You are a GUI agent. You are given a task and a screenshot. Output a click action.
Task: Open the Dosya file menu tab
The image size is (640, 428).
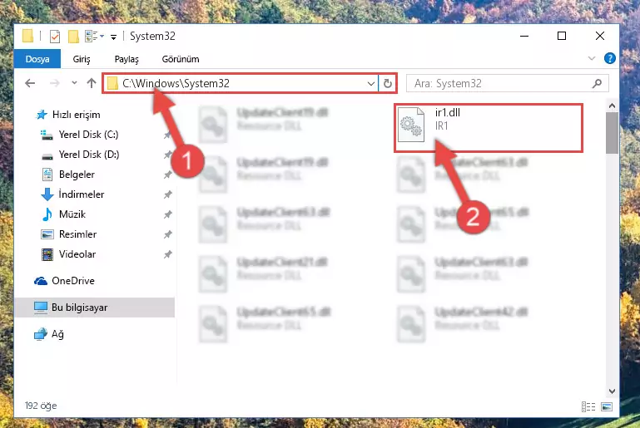37,59
